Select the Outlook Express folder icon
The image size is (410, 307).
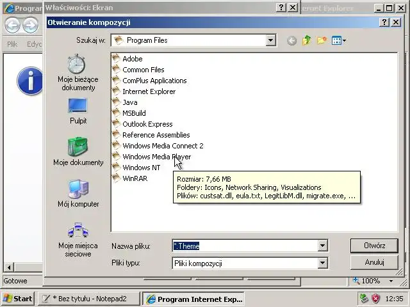116,123
